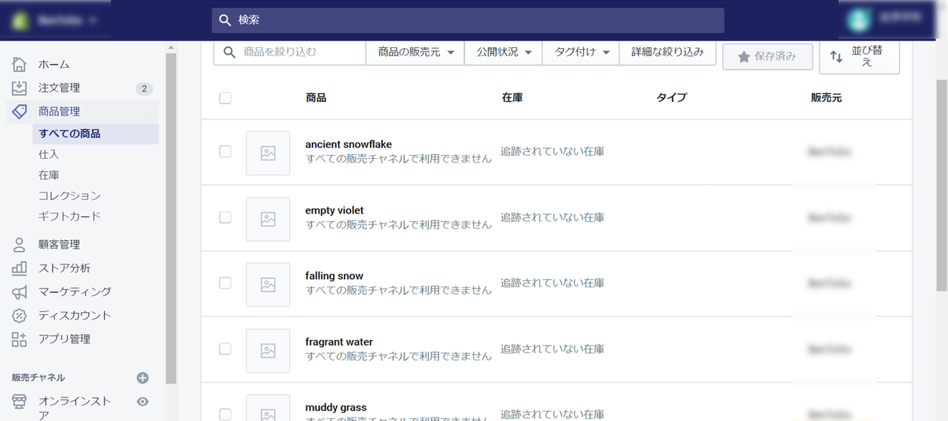
Task: Click the Orders (注文管理) inbox icon
Action: coord(19,88)
